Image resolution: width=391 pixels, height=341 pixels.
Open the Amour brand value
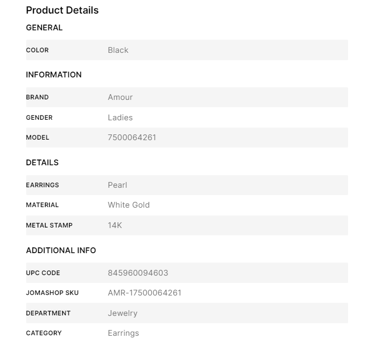tap(120, 97)
